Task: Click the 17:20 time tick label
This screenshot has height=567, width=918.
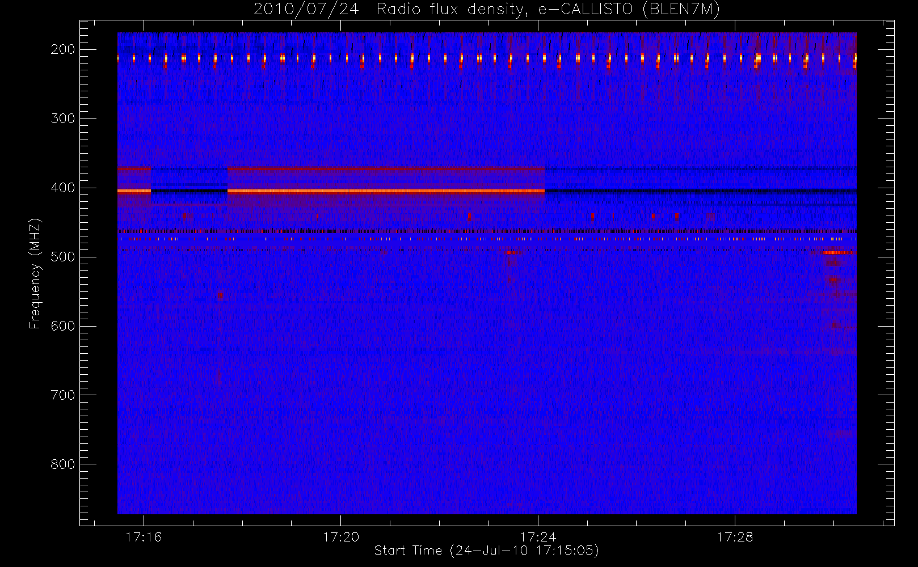Action: (x=341, y=537)
